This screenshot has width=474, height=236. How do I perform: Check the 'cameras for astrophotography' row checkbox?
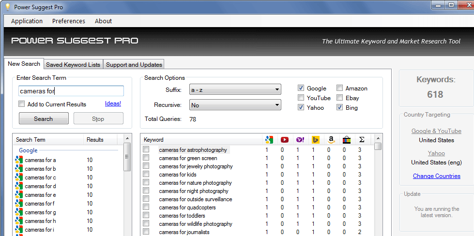coord(146,149)
